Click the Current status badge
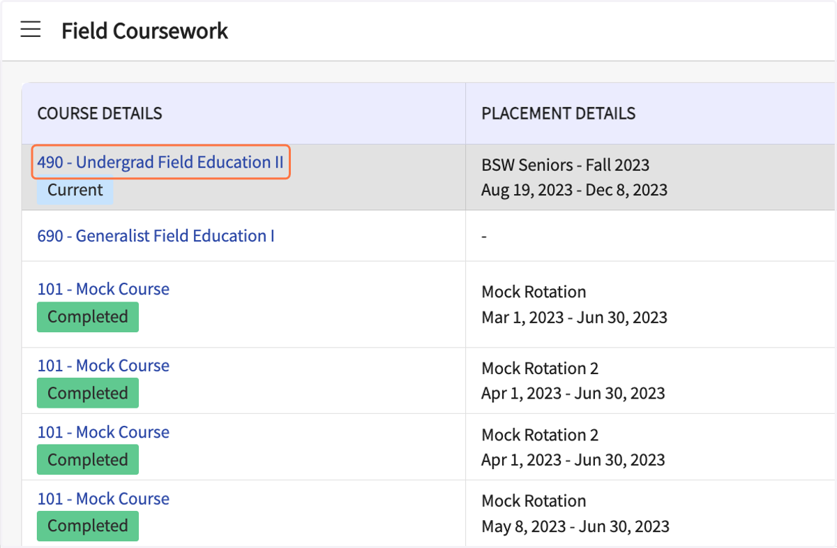This screenshot has width=837, height=548. (75, 190)
